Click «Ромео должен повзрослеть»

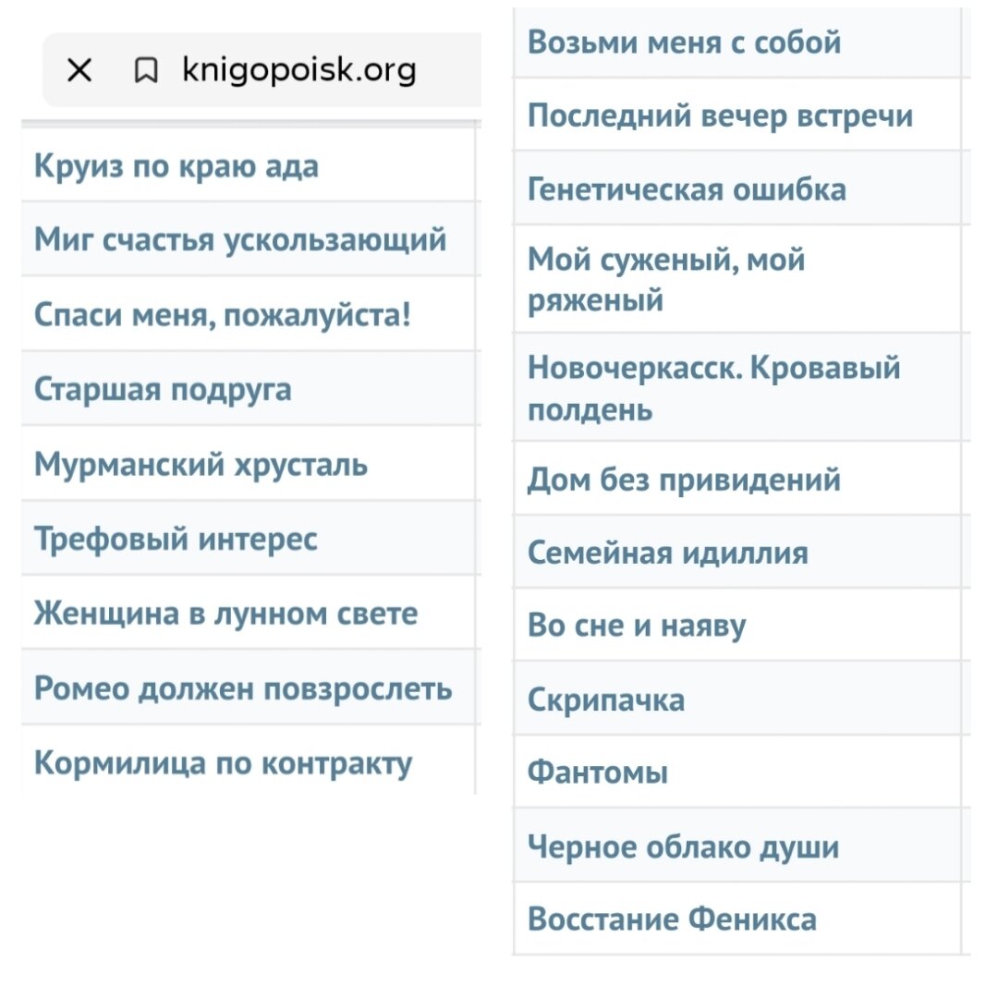(243, 688)
